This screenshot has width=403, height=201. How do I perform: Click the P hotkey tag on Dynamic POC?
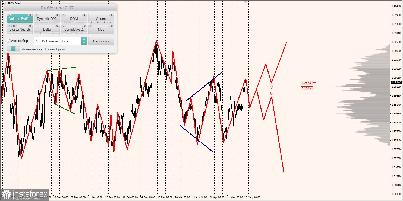pyautogui.click(x=36, y=15)
